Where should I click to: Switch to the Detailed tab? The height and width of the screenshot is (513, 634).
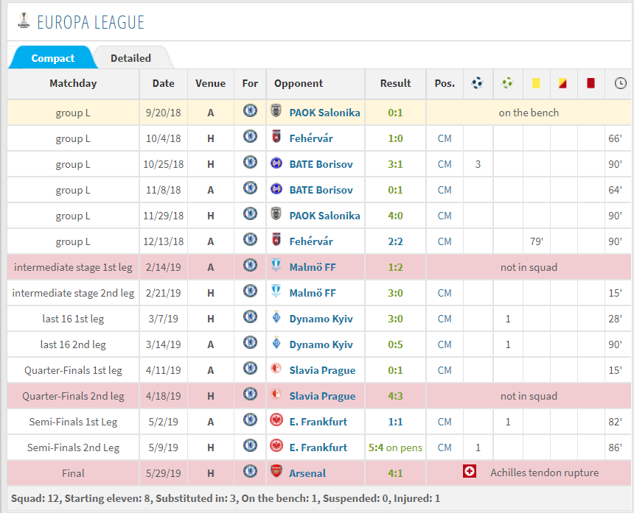click(x=130, y=58)
